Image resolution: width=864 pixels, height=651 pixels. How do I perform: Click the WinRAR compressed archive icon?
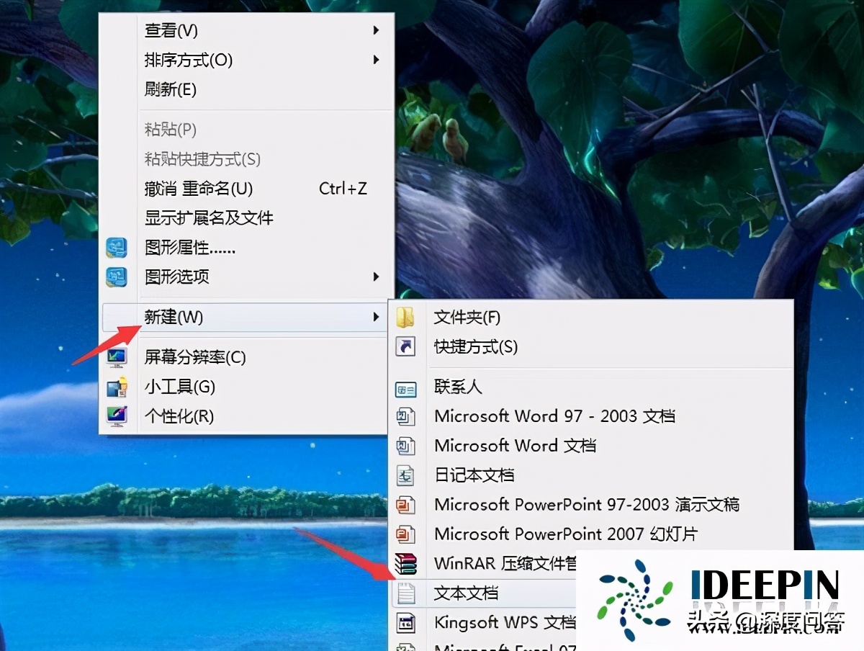pyautogui.click(x=406, y=564)
